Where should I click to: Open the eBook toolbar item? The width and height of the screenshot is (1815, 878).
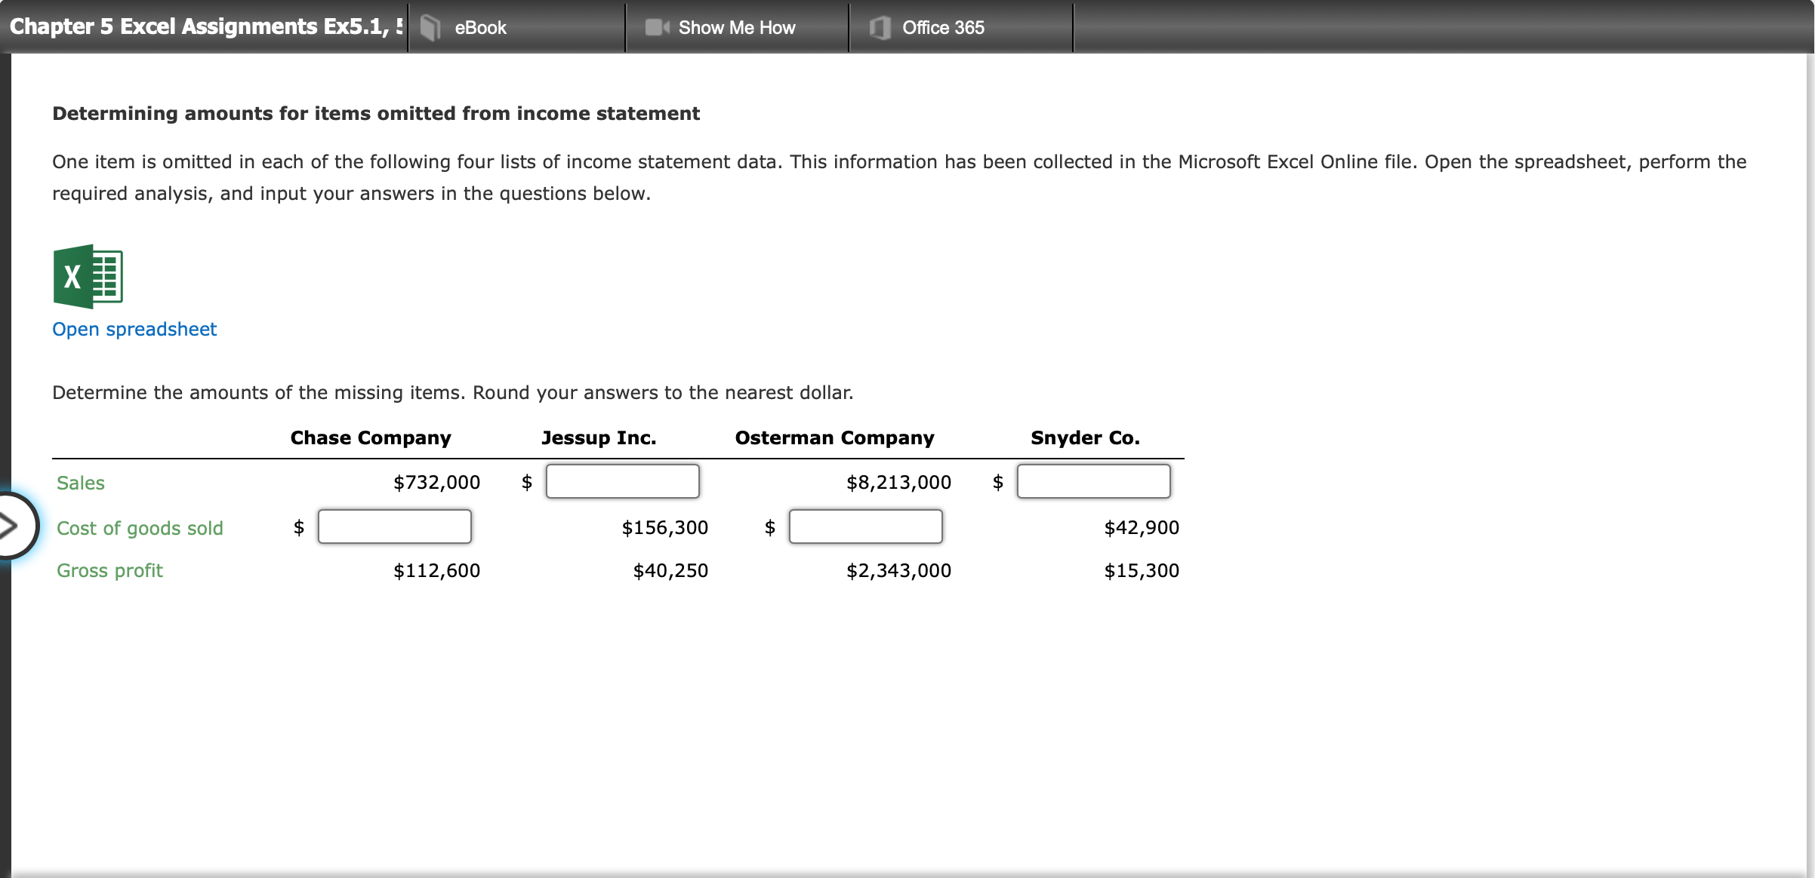pos(479,28)
